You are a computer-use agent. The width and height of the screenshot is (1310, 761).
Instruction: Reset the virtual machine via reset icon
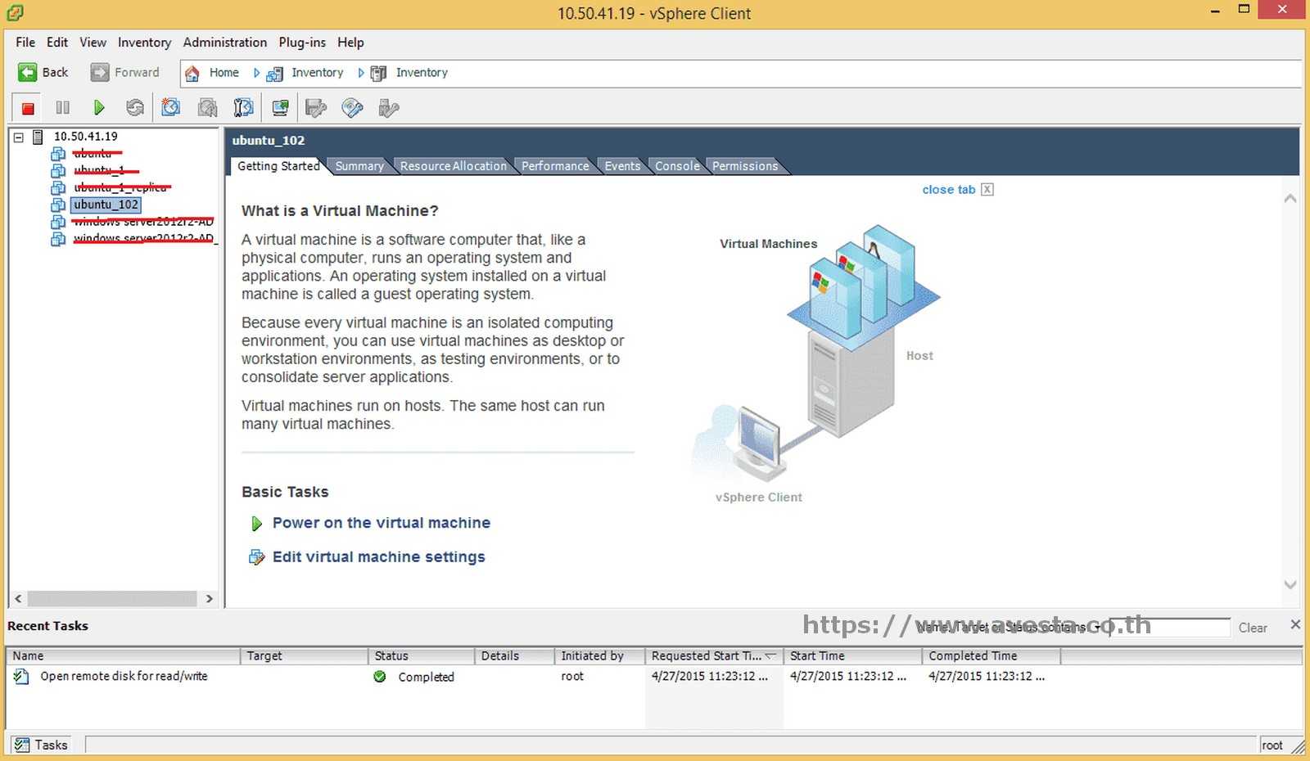134,107
